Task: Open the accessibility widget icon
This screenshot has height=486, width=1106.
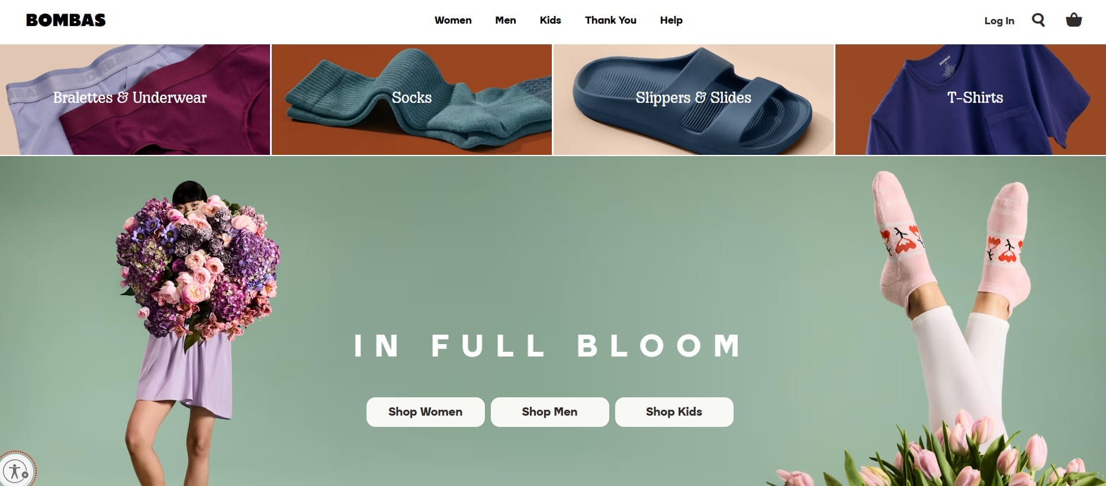Action: click(x=16, y=472)
